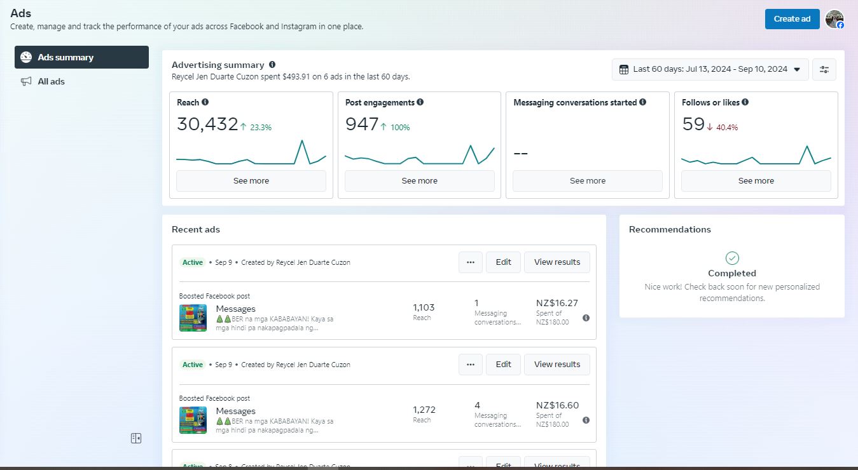This screenshot has width=858, height=470.
Task: Edit the ad with 1,103 reach
Action: pos(504,262)
